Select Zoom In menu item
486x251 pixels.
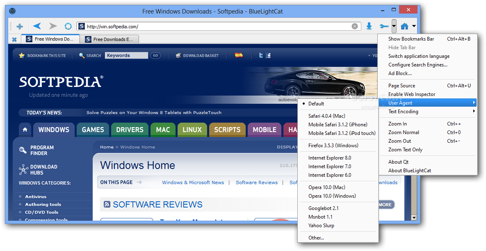(x=429, y=123)
